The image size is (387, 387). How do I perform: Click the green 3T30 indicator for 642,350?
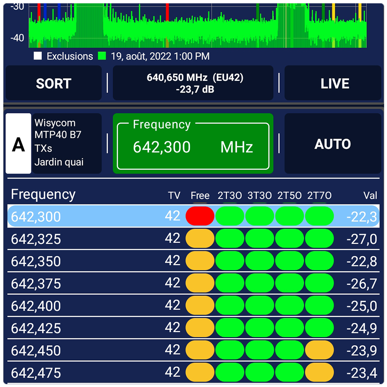(260, 260)
